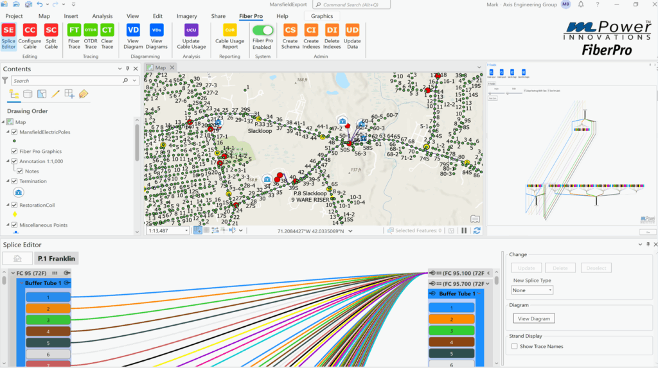Open the Imagery ribbon tab
Screen dimensions: 658x368
187,16
